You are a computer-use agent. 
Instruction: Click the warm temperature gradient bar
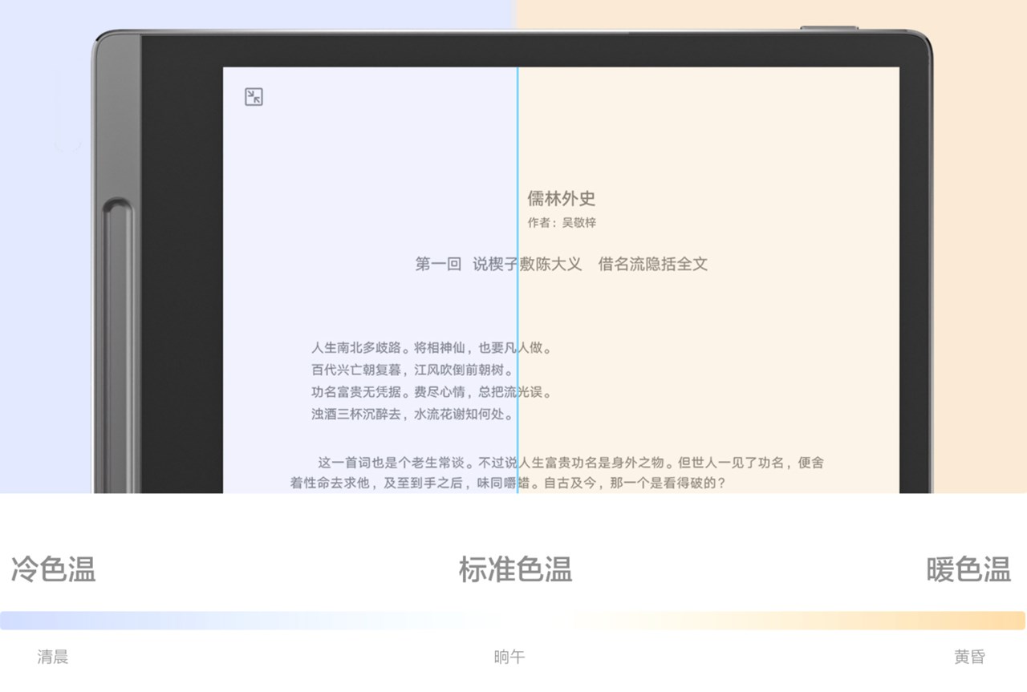(802, 617)
